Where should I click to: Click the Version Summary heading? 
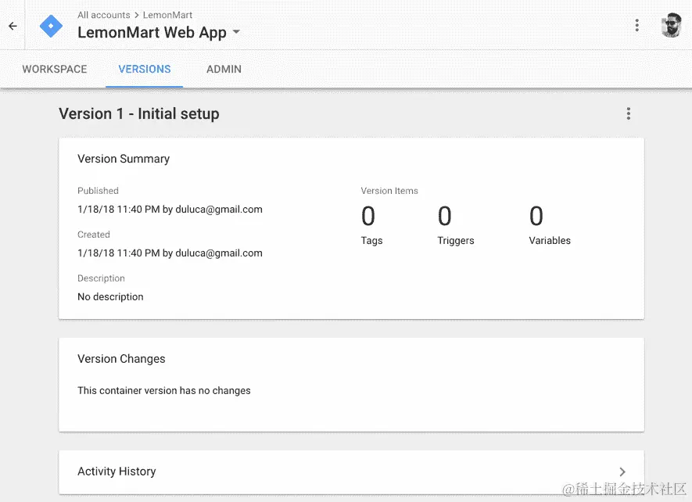click(x=124, y=159)
